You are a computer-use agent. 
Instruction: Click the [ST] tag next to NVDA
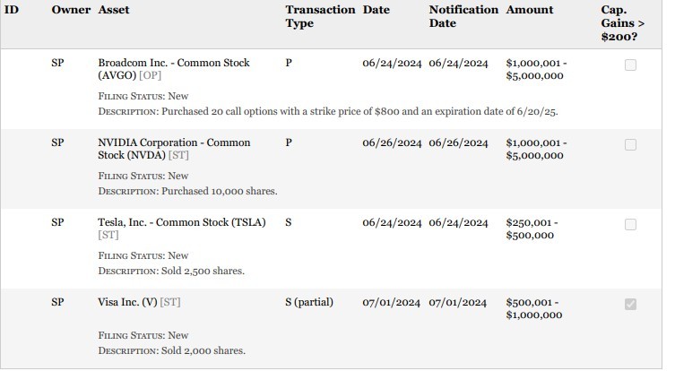pyautogui.click(x=177, y=156)
